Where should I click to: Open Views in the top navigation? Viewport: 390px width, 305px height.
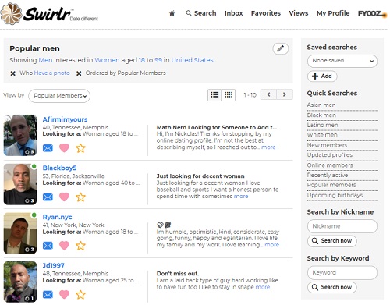[x=299, y=13]
